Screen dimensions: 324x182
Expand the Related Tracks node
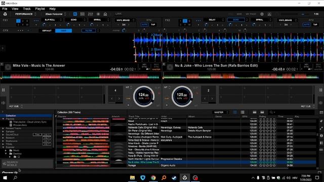[x=3, y=128]
